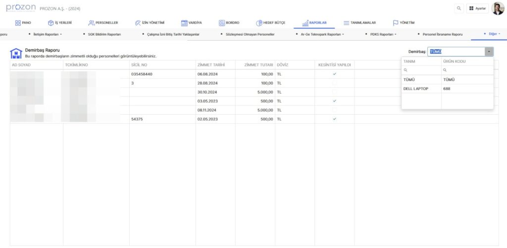
Task: Open the VARDİYA calendar icon
Action: pos(184,23)
